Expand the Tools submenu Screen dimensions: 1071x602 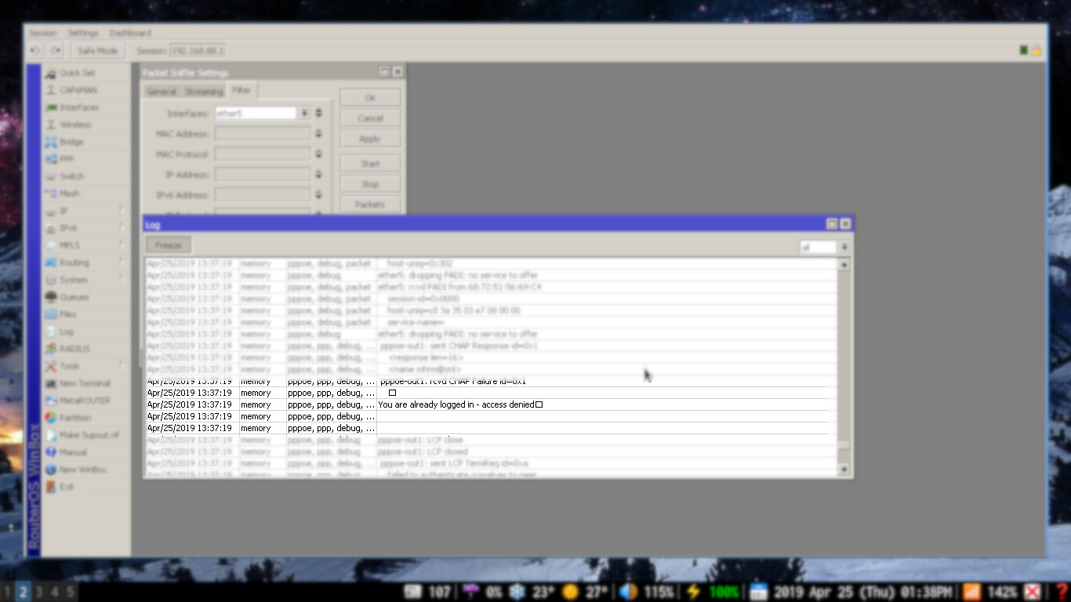pos(122,366)
